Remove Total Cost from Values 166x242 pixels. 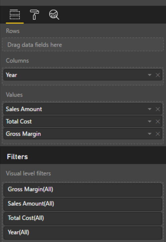[x=158, y=121]
